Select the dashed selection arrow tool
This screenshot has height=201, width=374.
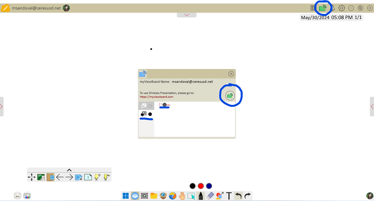191,196
